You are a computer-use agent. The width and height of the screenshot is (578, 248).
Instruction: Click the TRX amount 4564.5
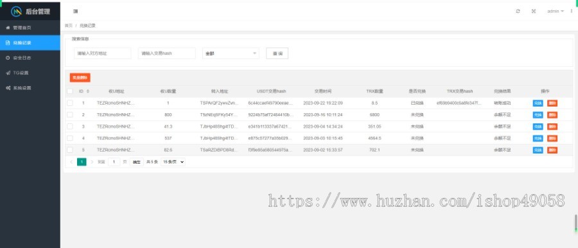(374, 138)
